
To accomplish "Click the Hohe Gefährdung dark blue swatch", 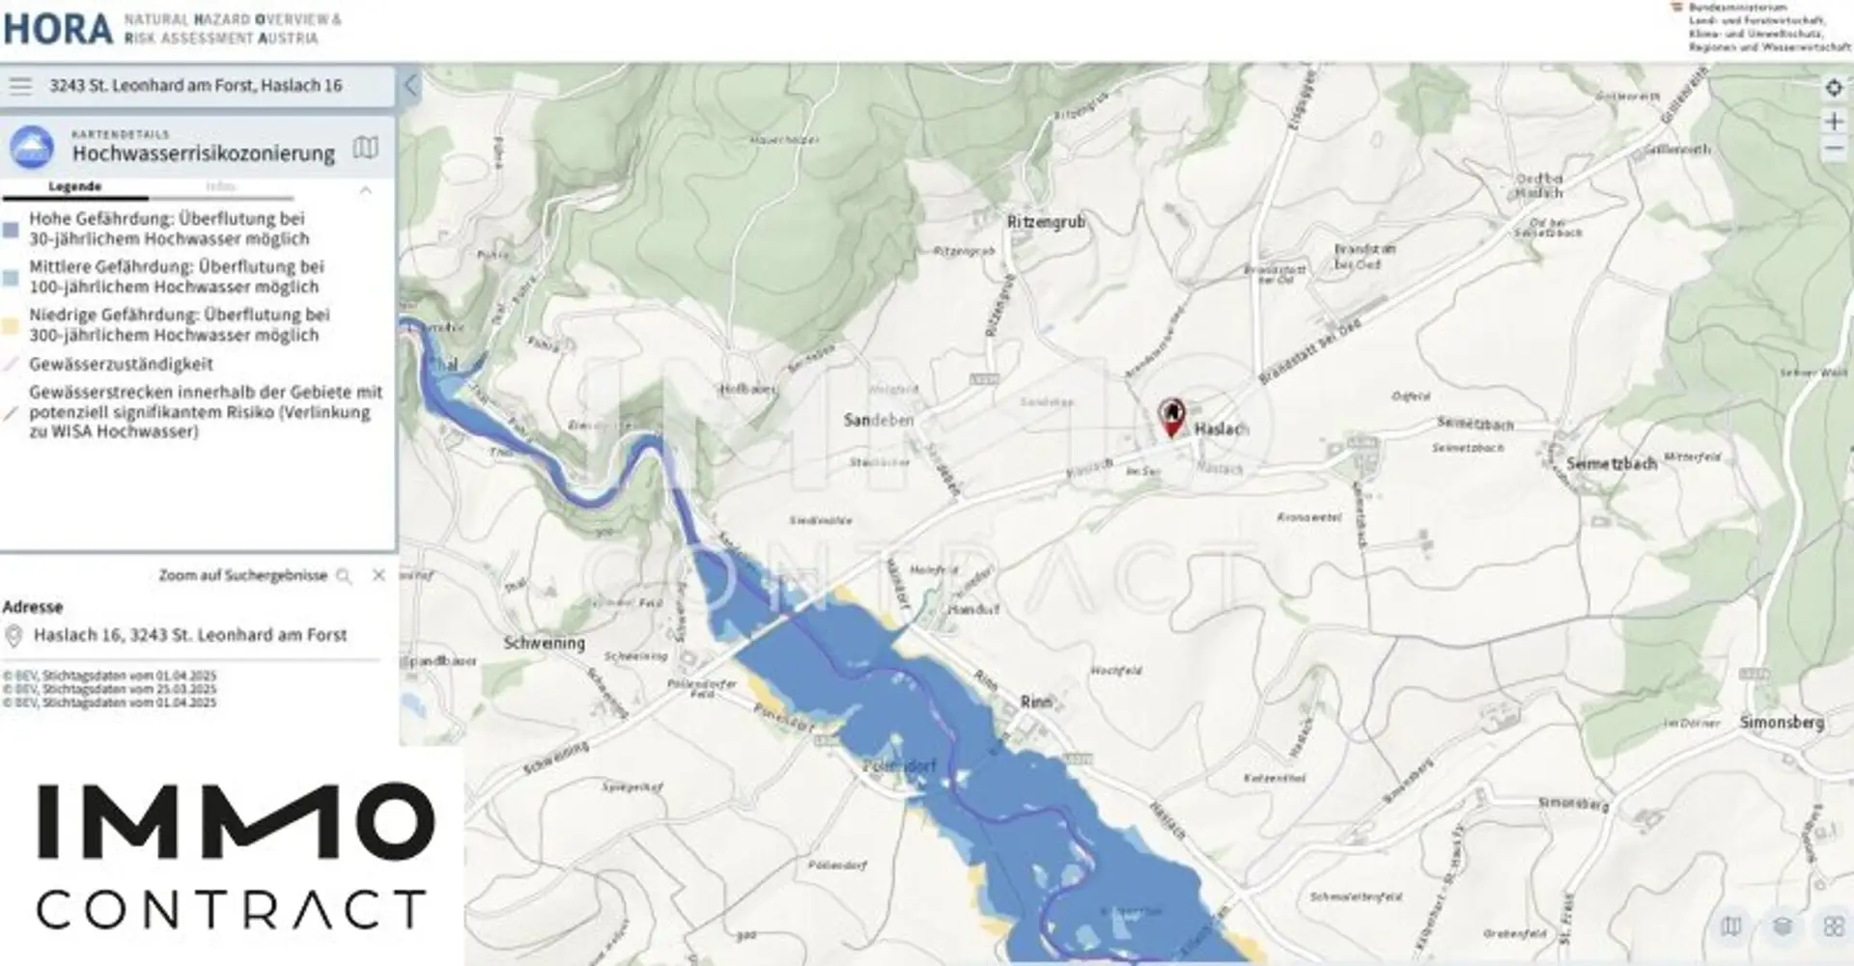I will tap(11, 230).
